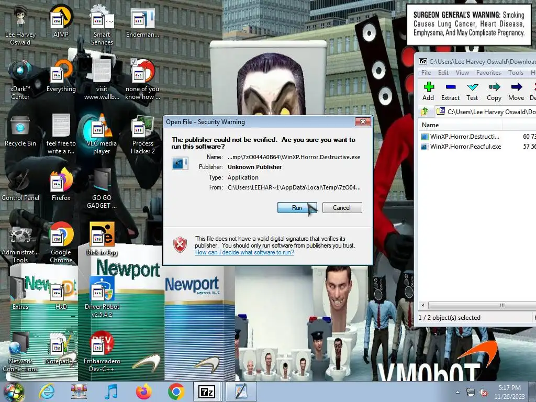Click the Move icon in 7-Zip toolbar
This screenshot has height=402, width=536.
(516, 92)
